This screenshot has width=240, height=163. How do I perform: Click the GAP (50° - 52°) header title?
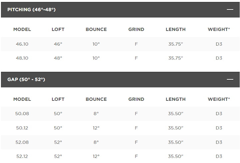point(26,80)
